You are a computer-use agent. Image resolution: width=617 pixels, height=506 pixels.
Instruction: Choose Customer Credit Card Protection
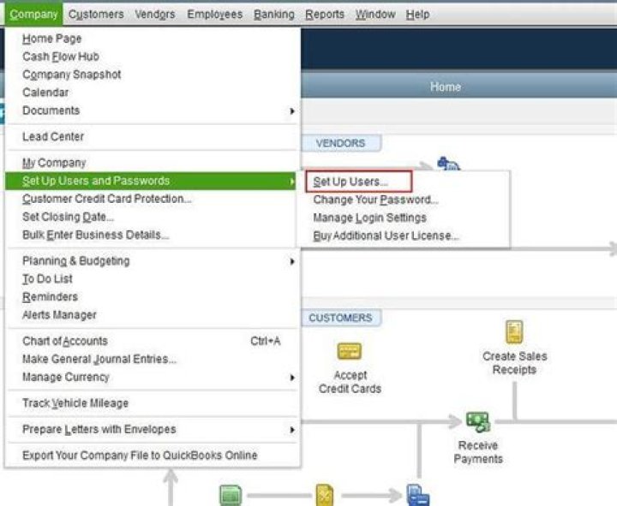152,199
